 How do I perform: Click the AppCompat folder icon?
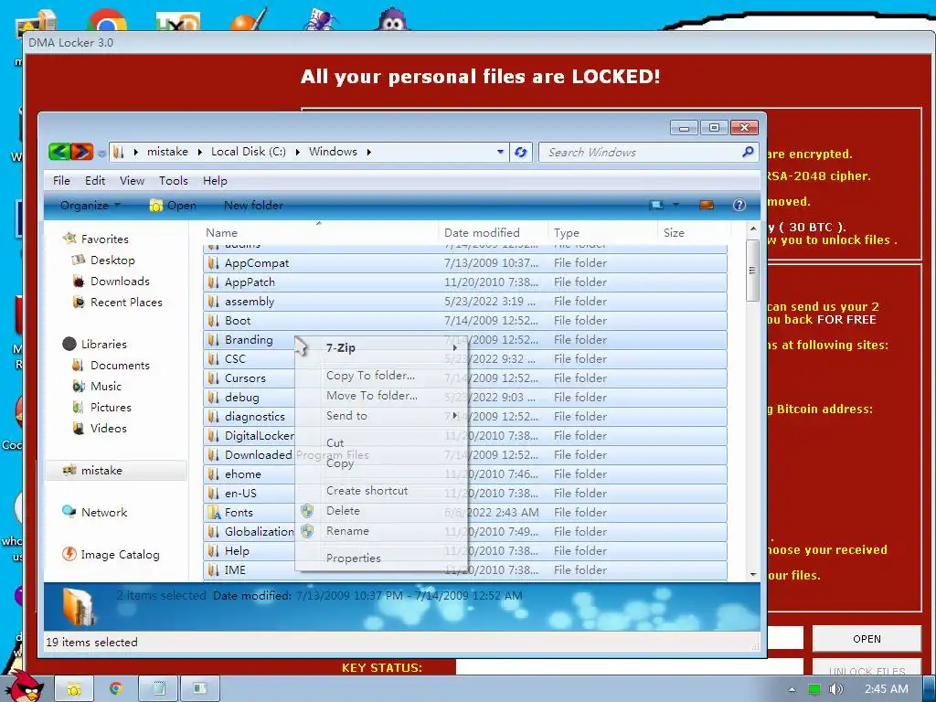pos(213,262)
